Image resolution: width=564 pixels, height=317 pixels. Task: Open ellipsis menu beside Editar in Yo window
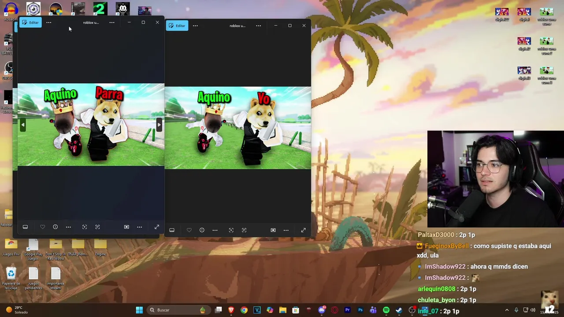tap(195, 26)
